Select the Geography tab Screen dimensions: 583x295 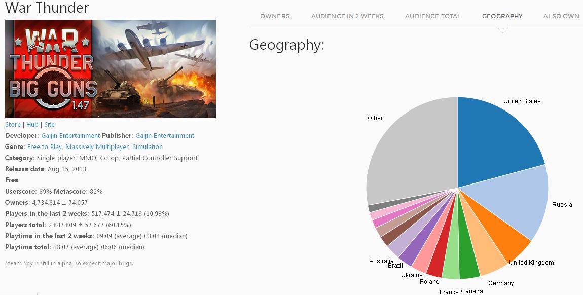click(502, 16)
